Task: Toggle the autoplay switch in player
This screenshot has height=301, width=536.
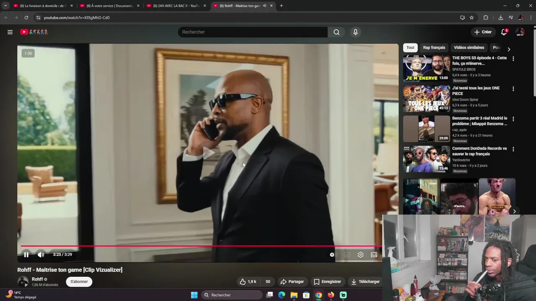Action: tap(332, 255)
